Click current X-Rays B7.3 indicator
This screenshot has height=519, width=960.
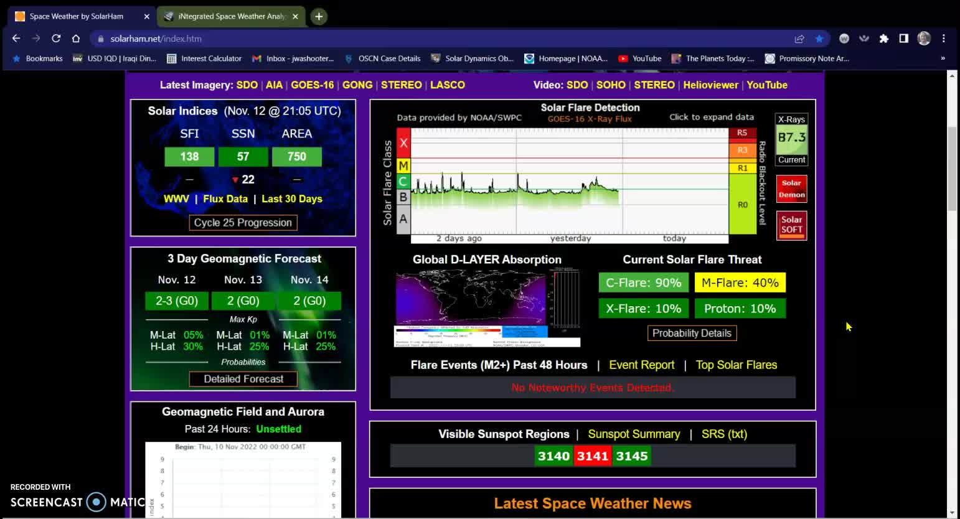click(791, 138)
